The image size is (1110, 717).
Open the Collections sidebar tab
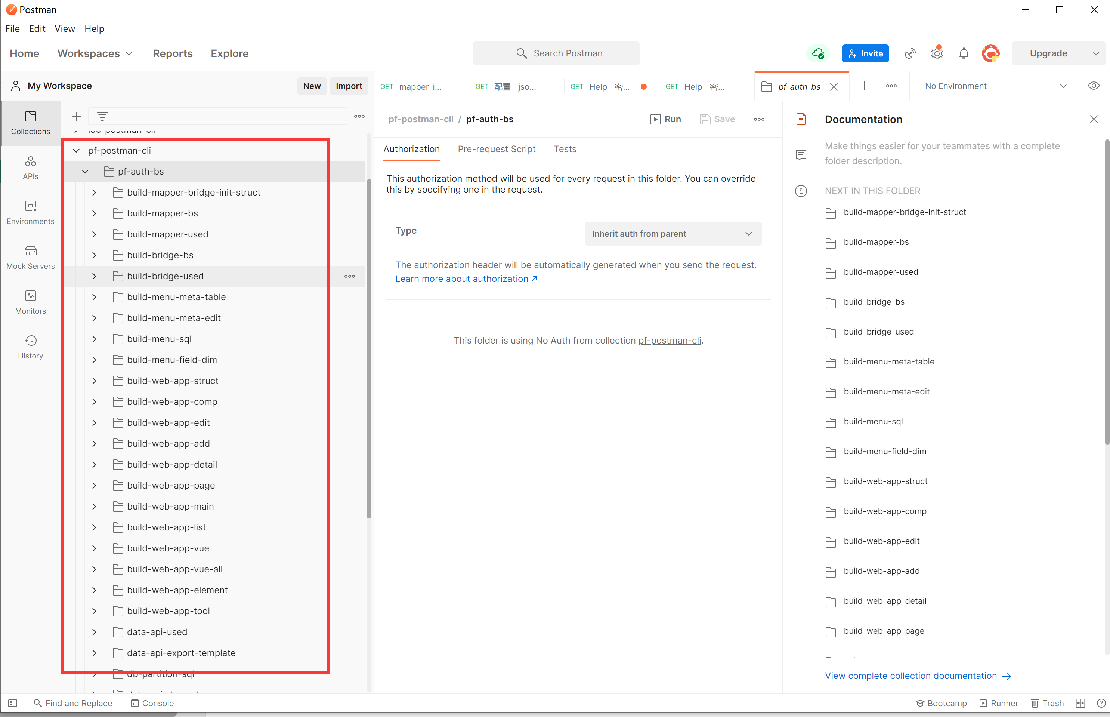[x=30, y=123]
